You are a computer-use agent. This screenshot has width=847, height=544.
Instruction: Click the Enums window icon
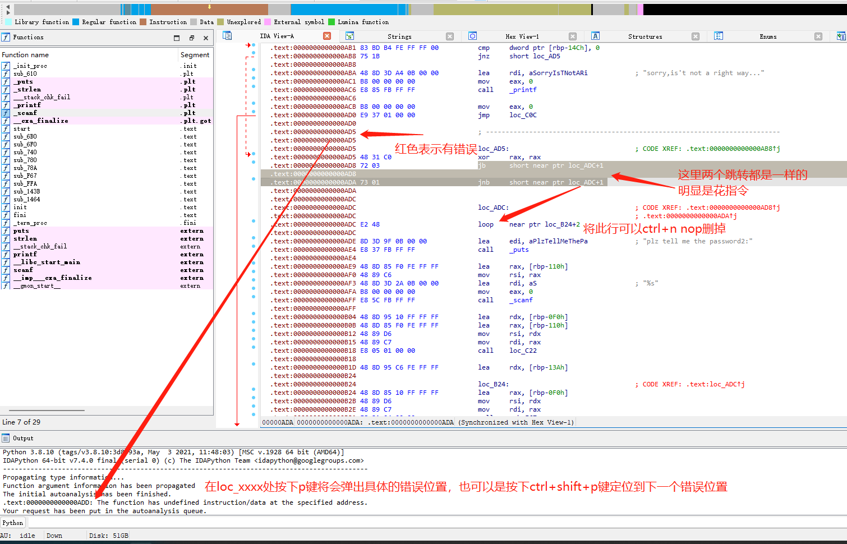pos(719,35)
